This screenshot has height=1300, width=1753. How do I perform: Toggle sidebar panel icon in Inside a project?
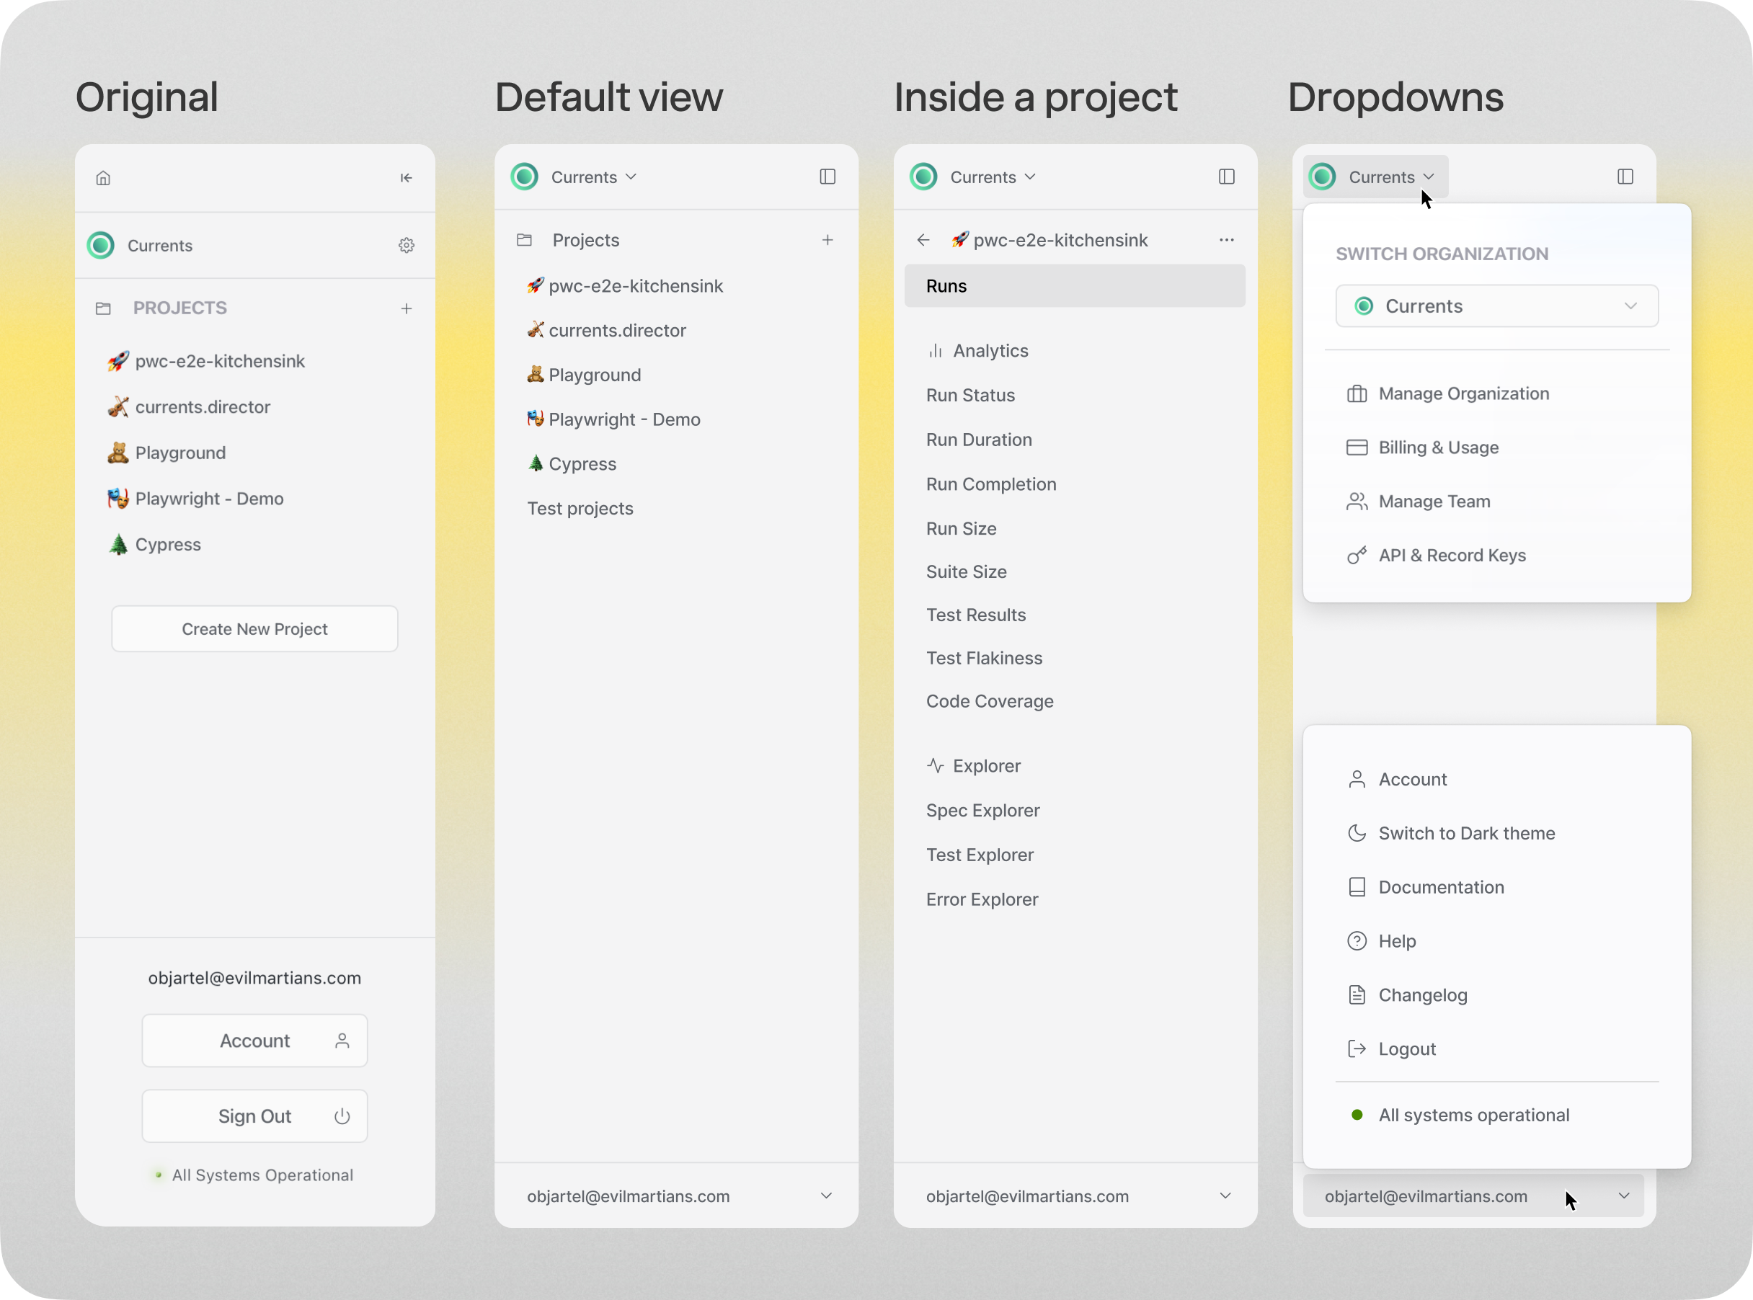(x=1226, y=177)
